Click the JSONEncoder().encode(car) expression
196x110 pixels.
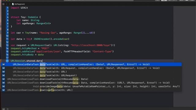51,39
